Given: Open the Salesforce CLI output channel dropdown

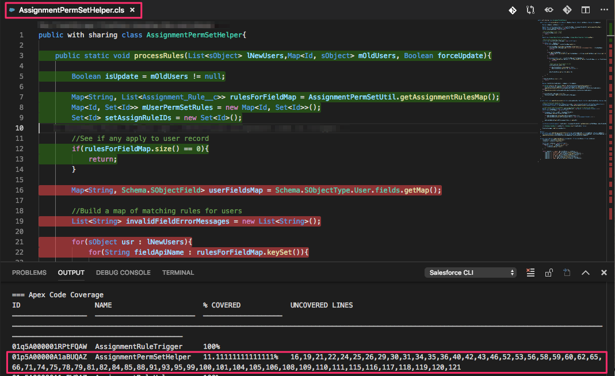Looking at the screenshot, I should coord(471,272).
